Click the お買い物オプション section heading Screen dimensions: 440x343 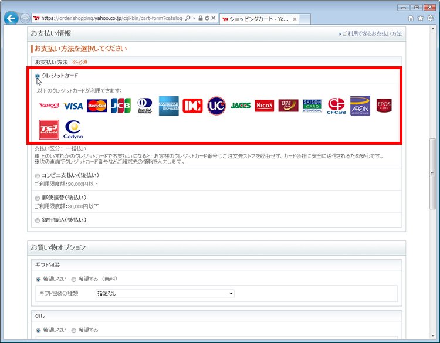click(58, 247)
